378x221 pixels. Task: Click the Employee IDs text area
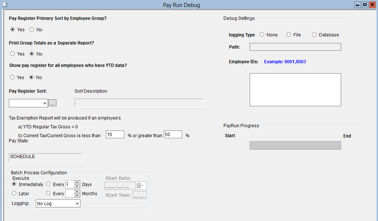(x=295, y=90)
